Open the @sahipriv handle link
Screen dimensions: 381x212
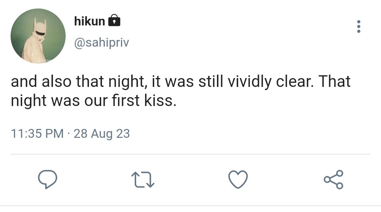(102, 43)
